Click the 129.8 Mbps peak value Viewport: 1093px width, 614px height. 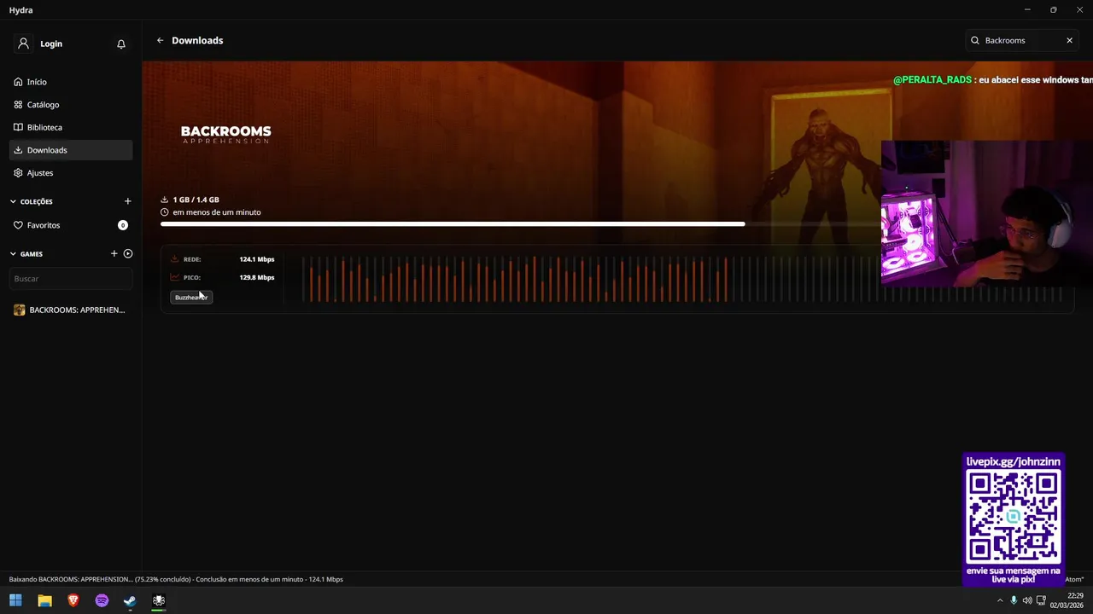pos(257,277)
